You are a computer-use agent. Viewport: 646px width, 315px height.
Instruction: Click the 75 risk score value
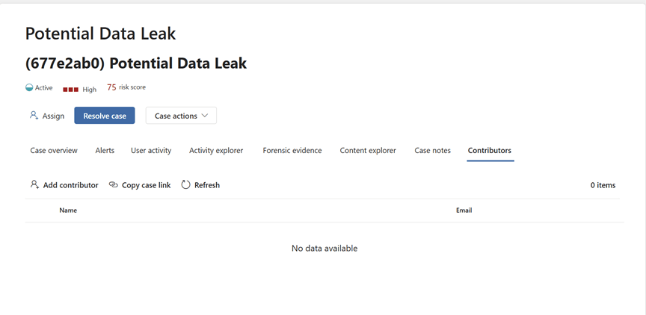[111, 87]
